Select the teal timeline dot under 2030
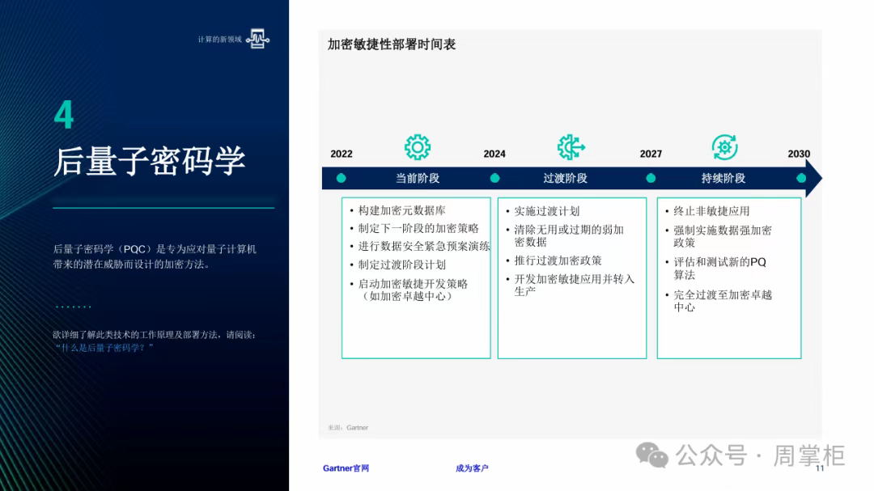Viewport: 874px width, 491px height. point(800,178)
